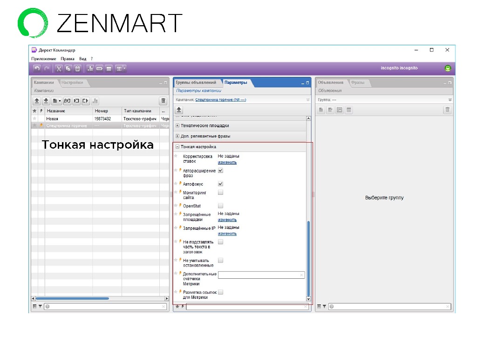The width and height of the screenshot is (477, 358).
Task: Open the Правка menu
Action: 67,59
